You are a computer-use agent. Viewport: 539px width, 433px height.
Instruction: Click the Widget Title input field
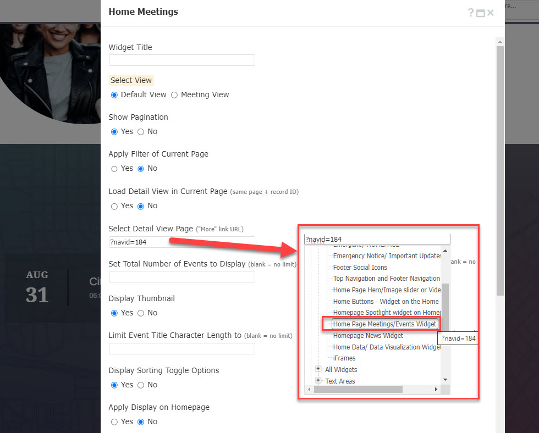point(182,60)
